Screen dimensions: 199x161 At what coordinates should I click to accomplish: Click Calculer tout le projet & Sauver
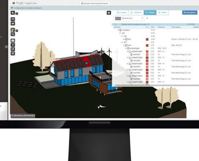coord(95,4)
